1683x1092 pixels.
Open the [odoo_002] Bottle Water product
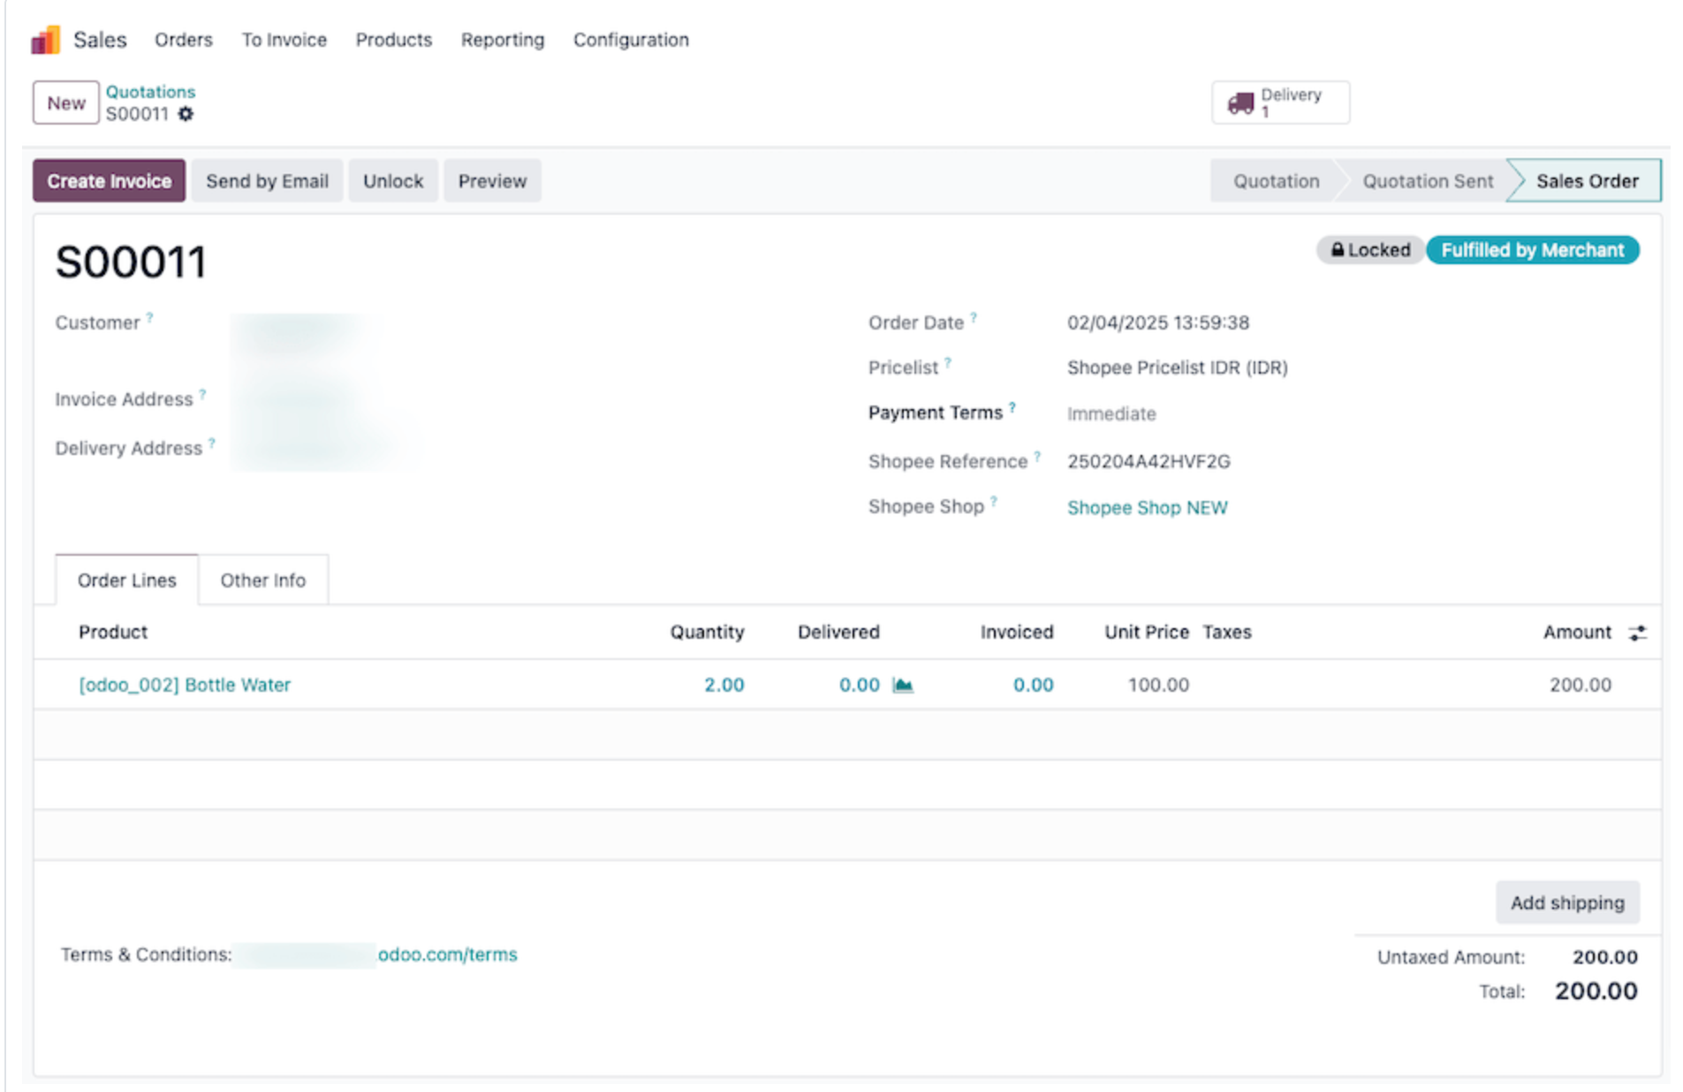[x=185, y=685]
